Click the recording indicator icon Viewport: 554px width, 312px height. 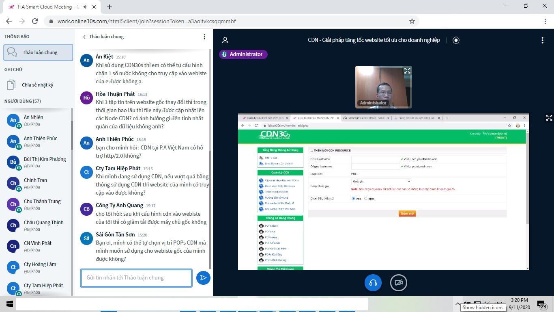(456, 40)
